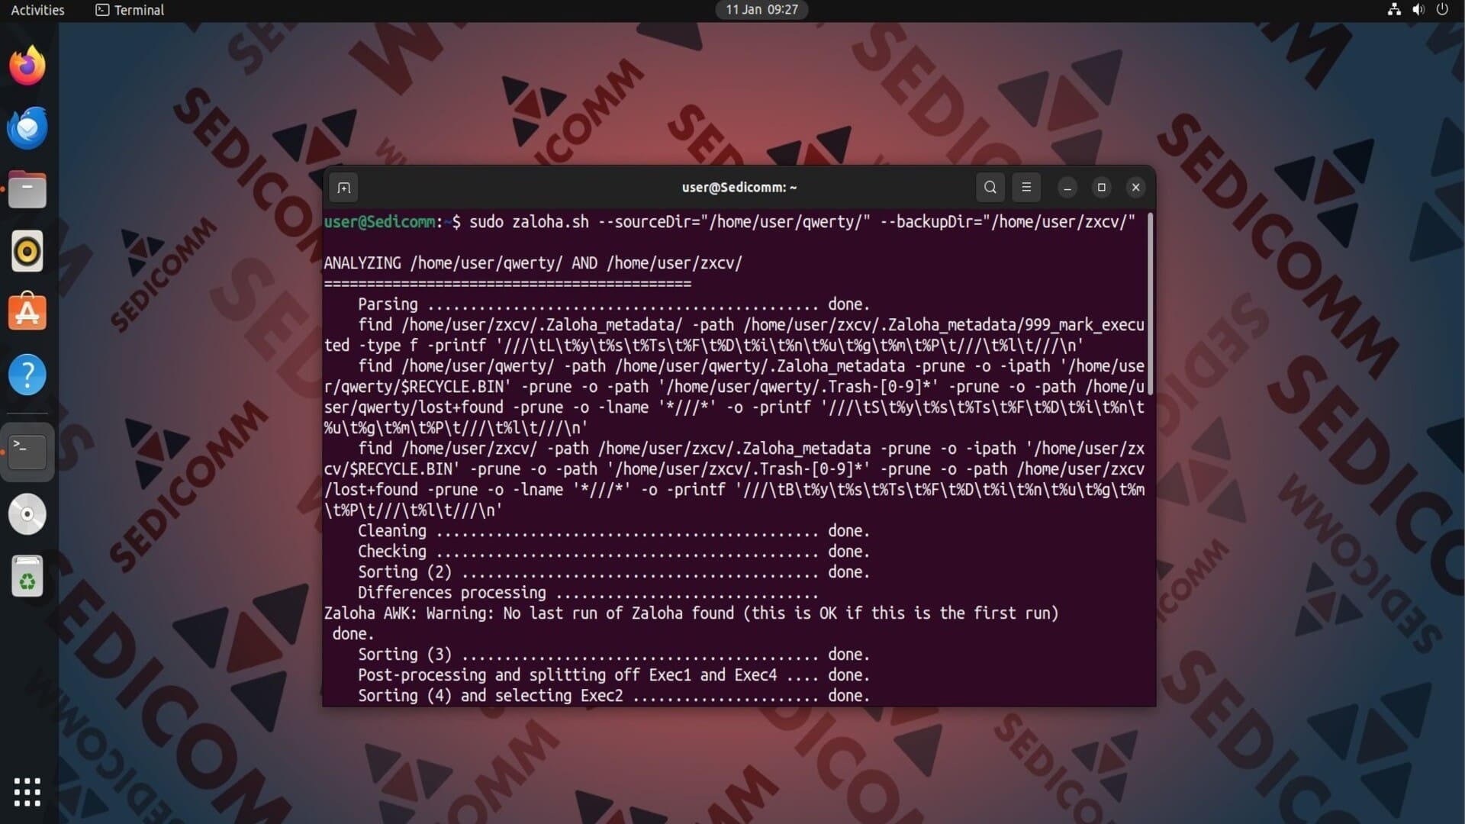Launch Rhythmbox music player

click(x=27, y=251)
